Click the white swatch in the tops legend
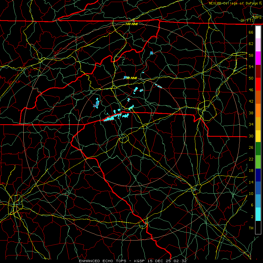 pyautogui.click(x=258, y=32)
